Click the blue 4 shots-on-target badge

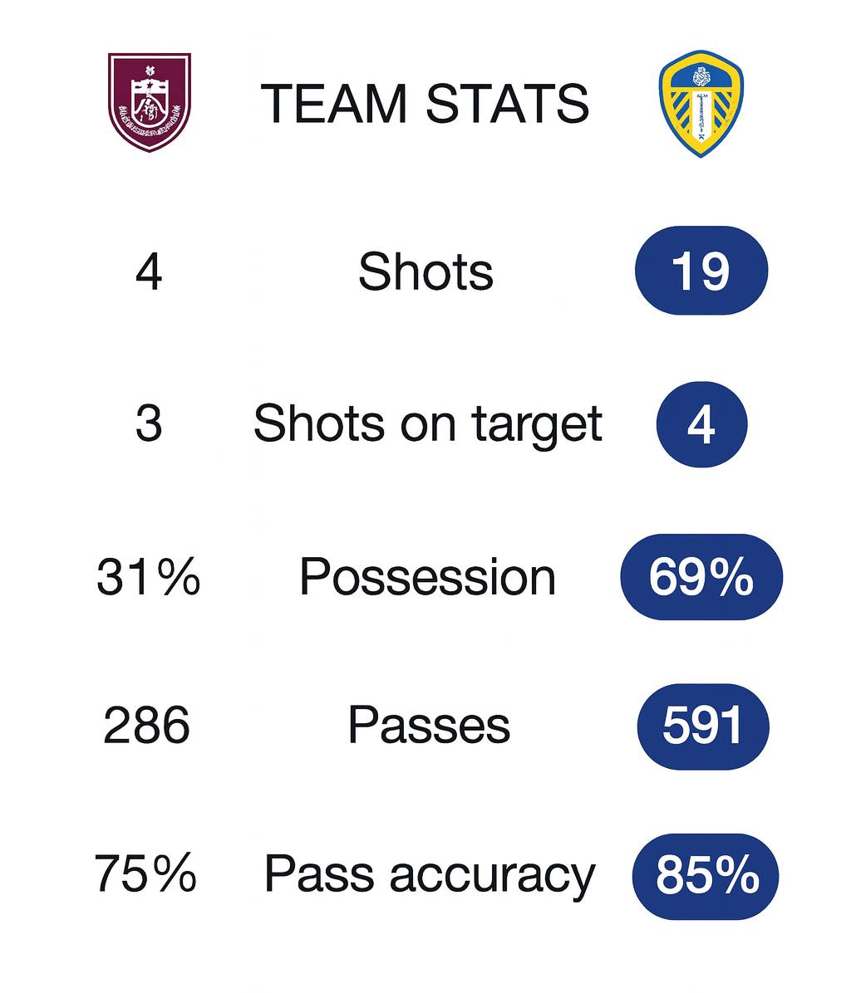701,424
